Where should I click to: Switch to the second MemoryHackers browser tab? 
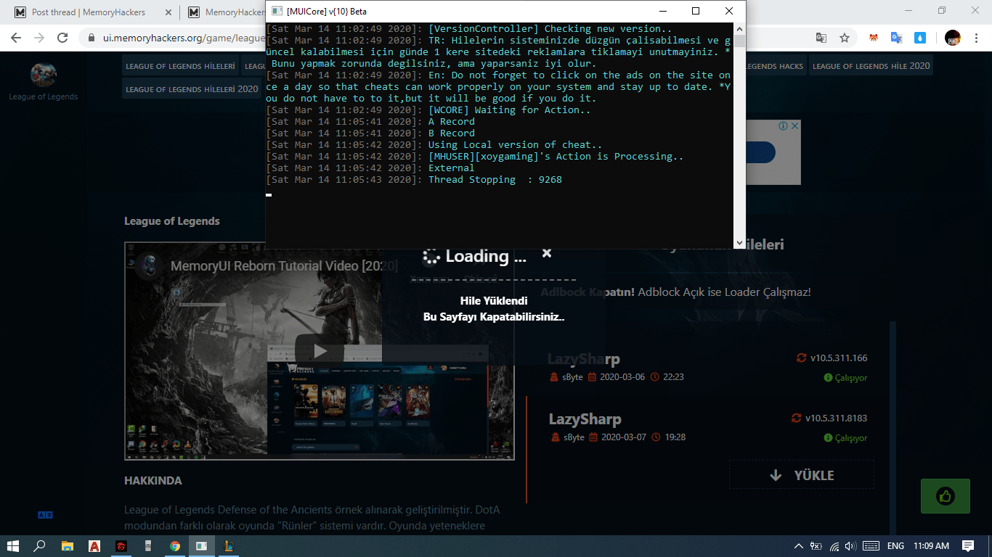(x=224, y=12)
